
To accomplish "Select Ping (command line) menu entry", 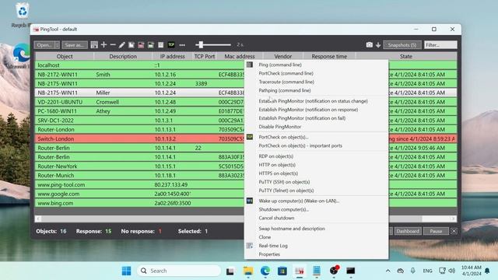I will pyautogui.click(x=280, y=65).
